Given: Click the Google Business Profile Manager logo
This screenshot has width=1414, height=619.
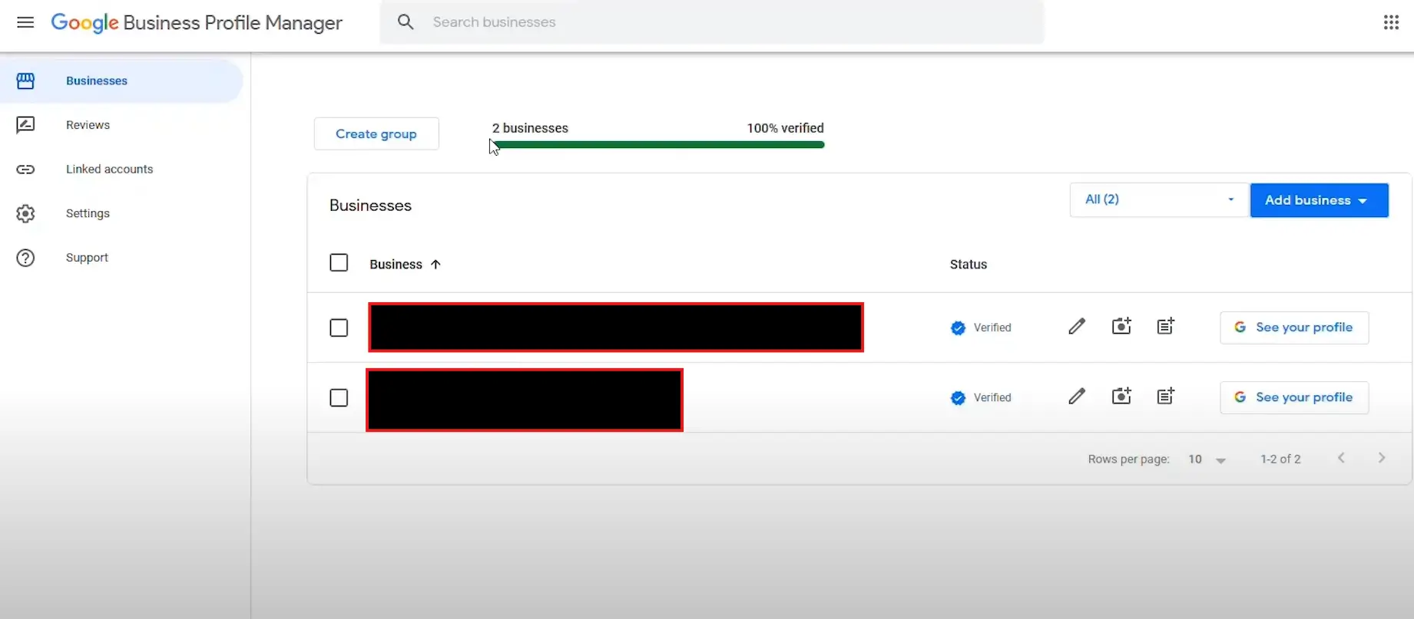Looking at the screenshot, I should pyautogui.click(x=197, y=23).
